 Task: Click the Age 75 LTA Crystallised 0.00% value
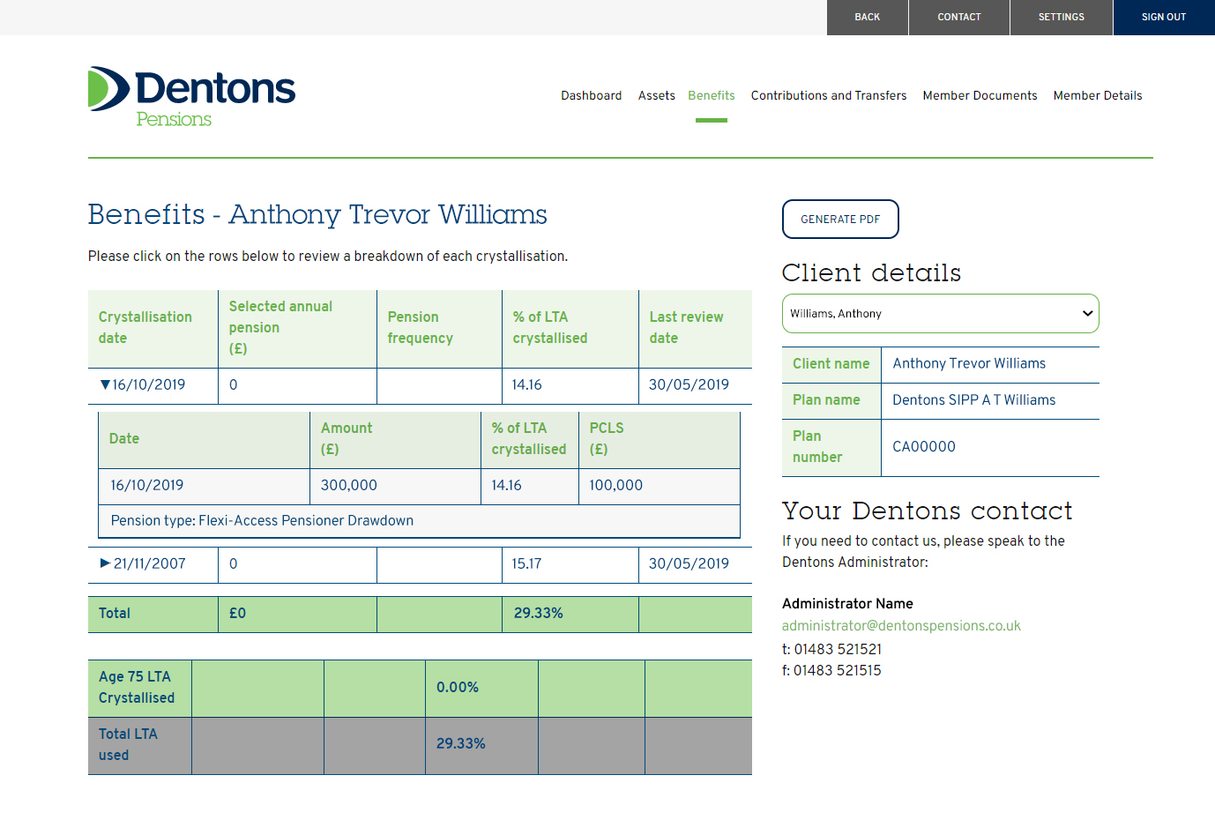pyautogui.click(x=457, y=687)
